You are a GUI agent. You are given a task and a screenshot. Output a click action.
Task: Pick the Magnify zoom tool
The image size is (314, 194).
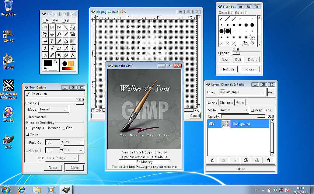click(x=59, y=34)
